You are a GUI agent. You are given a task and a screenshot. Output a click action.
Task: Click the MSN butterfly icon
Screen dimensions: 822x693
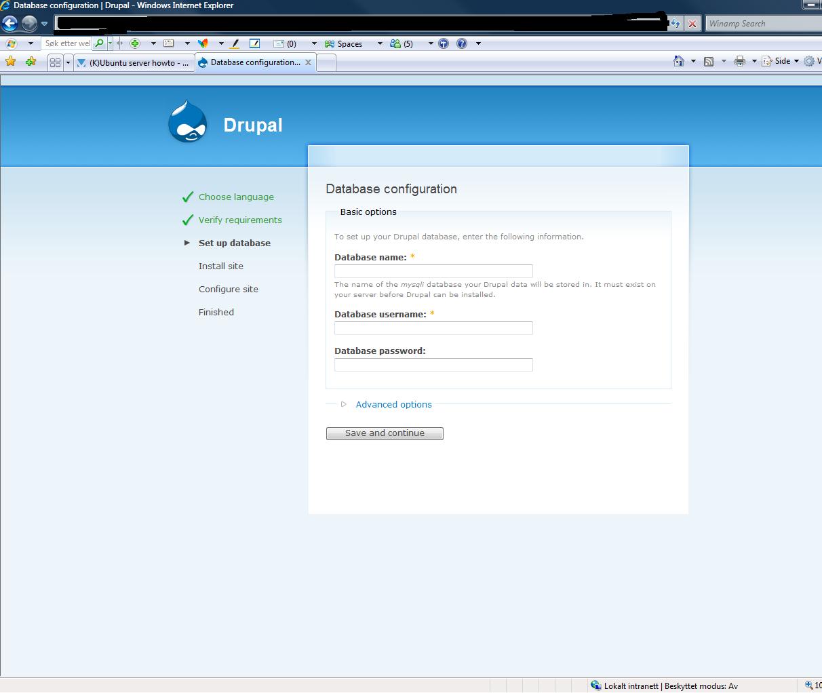point(203,43)
